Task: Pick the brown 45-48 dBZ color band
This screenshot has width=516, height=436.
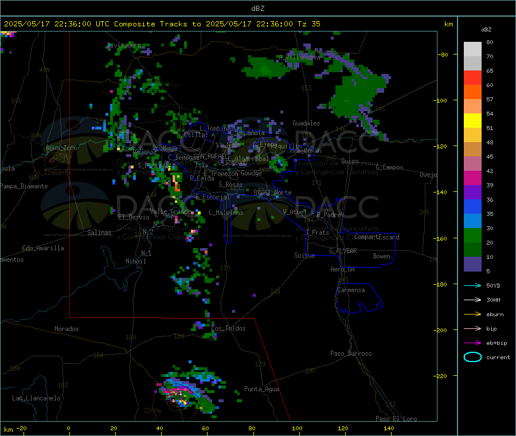Action: [472, 150]
